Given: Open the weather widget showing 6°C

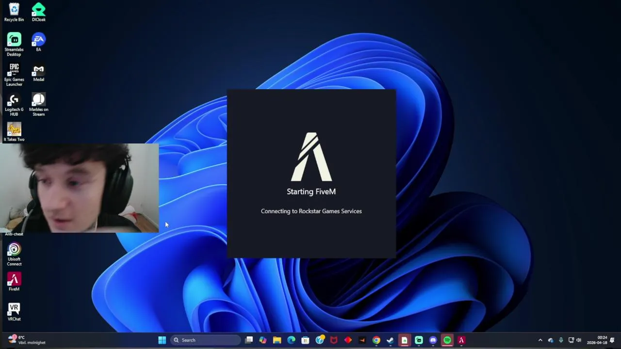Looking at the screenshot, I should pos(27,340).
